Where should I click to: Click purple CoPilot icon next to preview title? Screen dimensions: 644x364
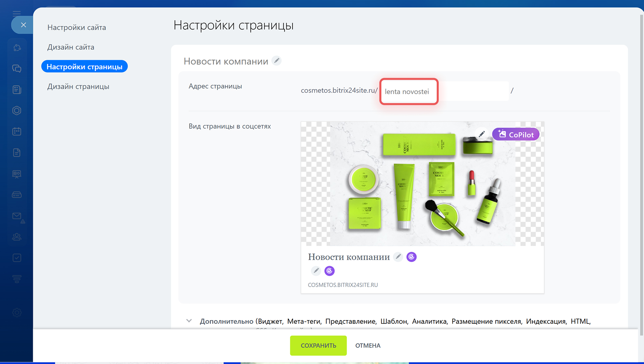412,257
